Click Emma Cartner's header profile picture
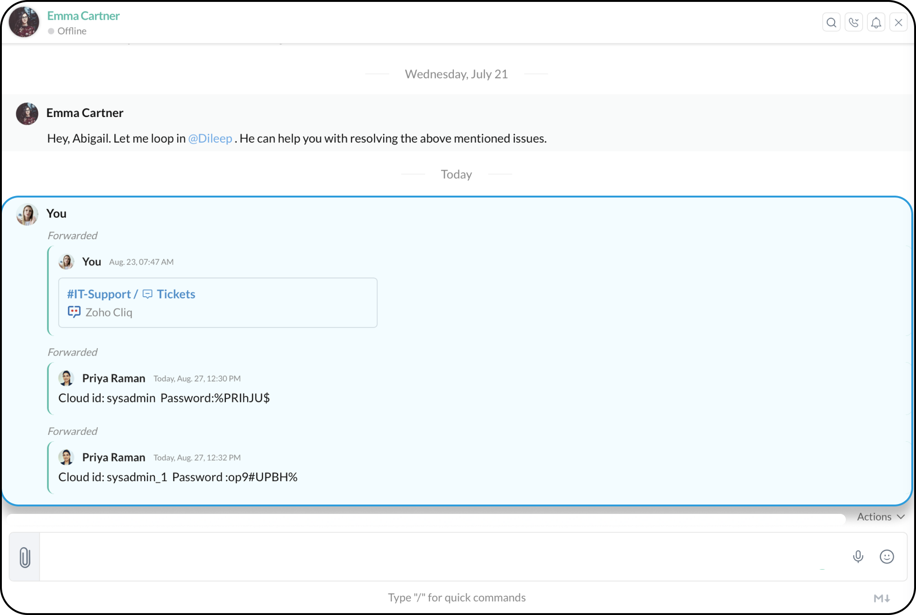Image resolution: width=916 pixels, height=615 pixels. click(24, 22)
